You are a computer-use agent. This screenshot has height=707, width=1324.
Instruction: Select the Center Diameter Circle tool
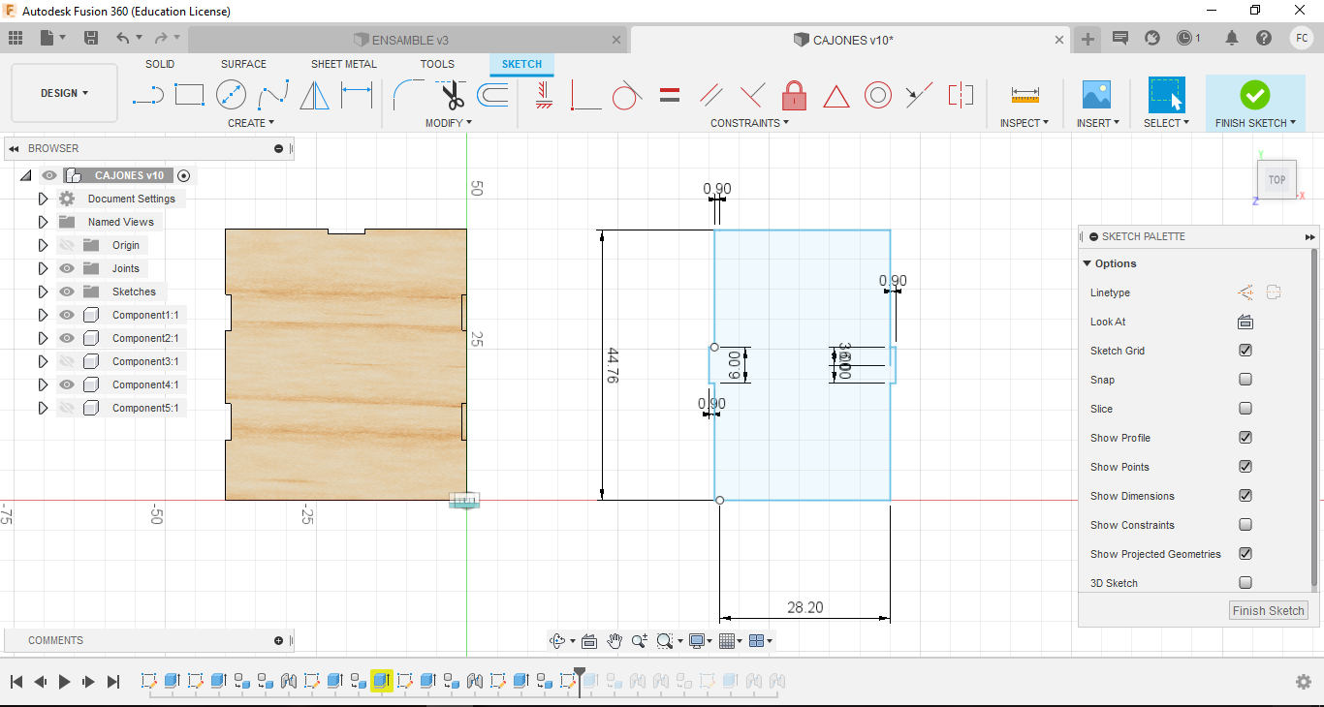coord(231,95)
